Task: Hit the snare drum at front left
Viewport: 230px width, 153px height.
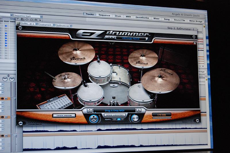Action: [90, 94]
